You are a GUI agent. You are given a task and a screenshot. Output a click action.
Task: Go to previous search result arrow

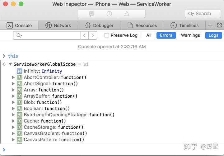coord(84,35)
